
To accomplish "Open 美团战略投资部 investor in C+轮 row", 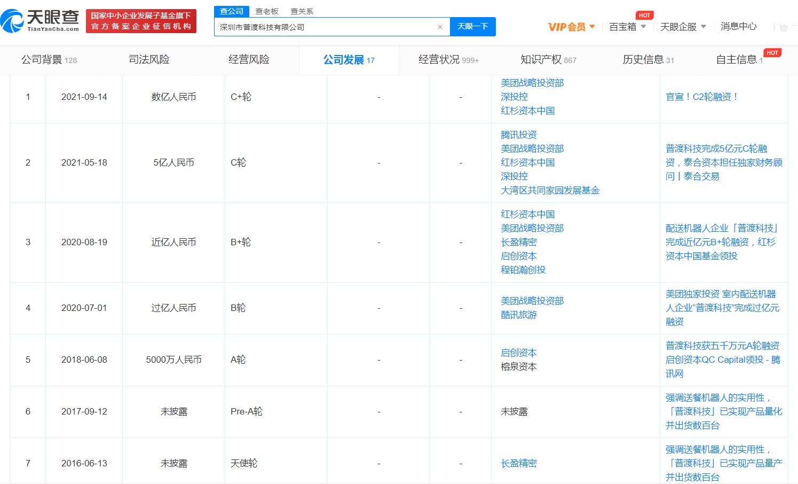I will click(x=532, y=83).
